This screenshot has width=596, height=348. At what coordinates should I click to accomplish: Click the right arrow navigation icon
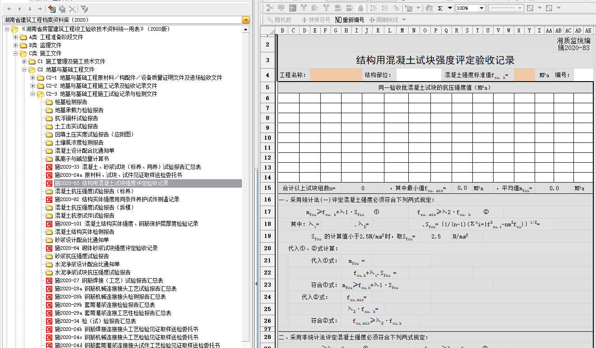40,9
